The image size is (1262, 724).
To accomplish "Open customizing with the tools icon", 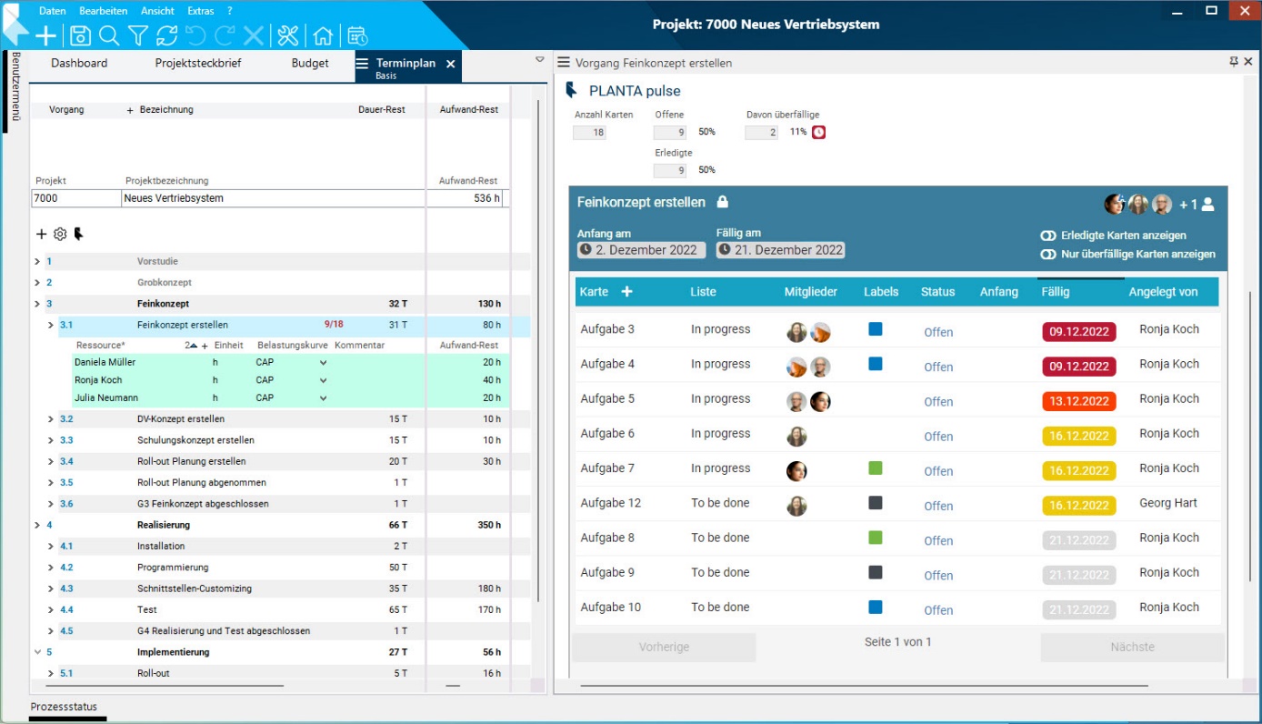I will (x=288, y=35).
